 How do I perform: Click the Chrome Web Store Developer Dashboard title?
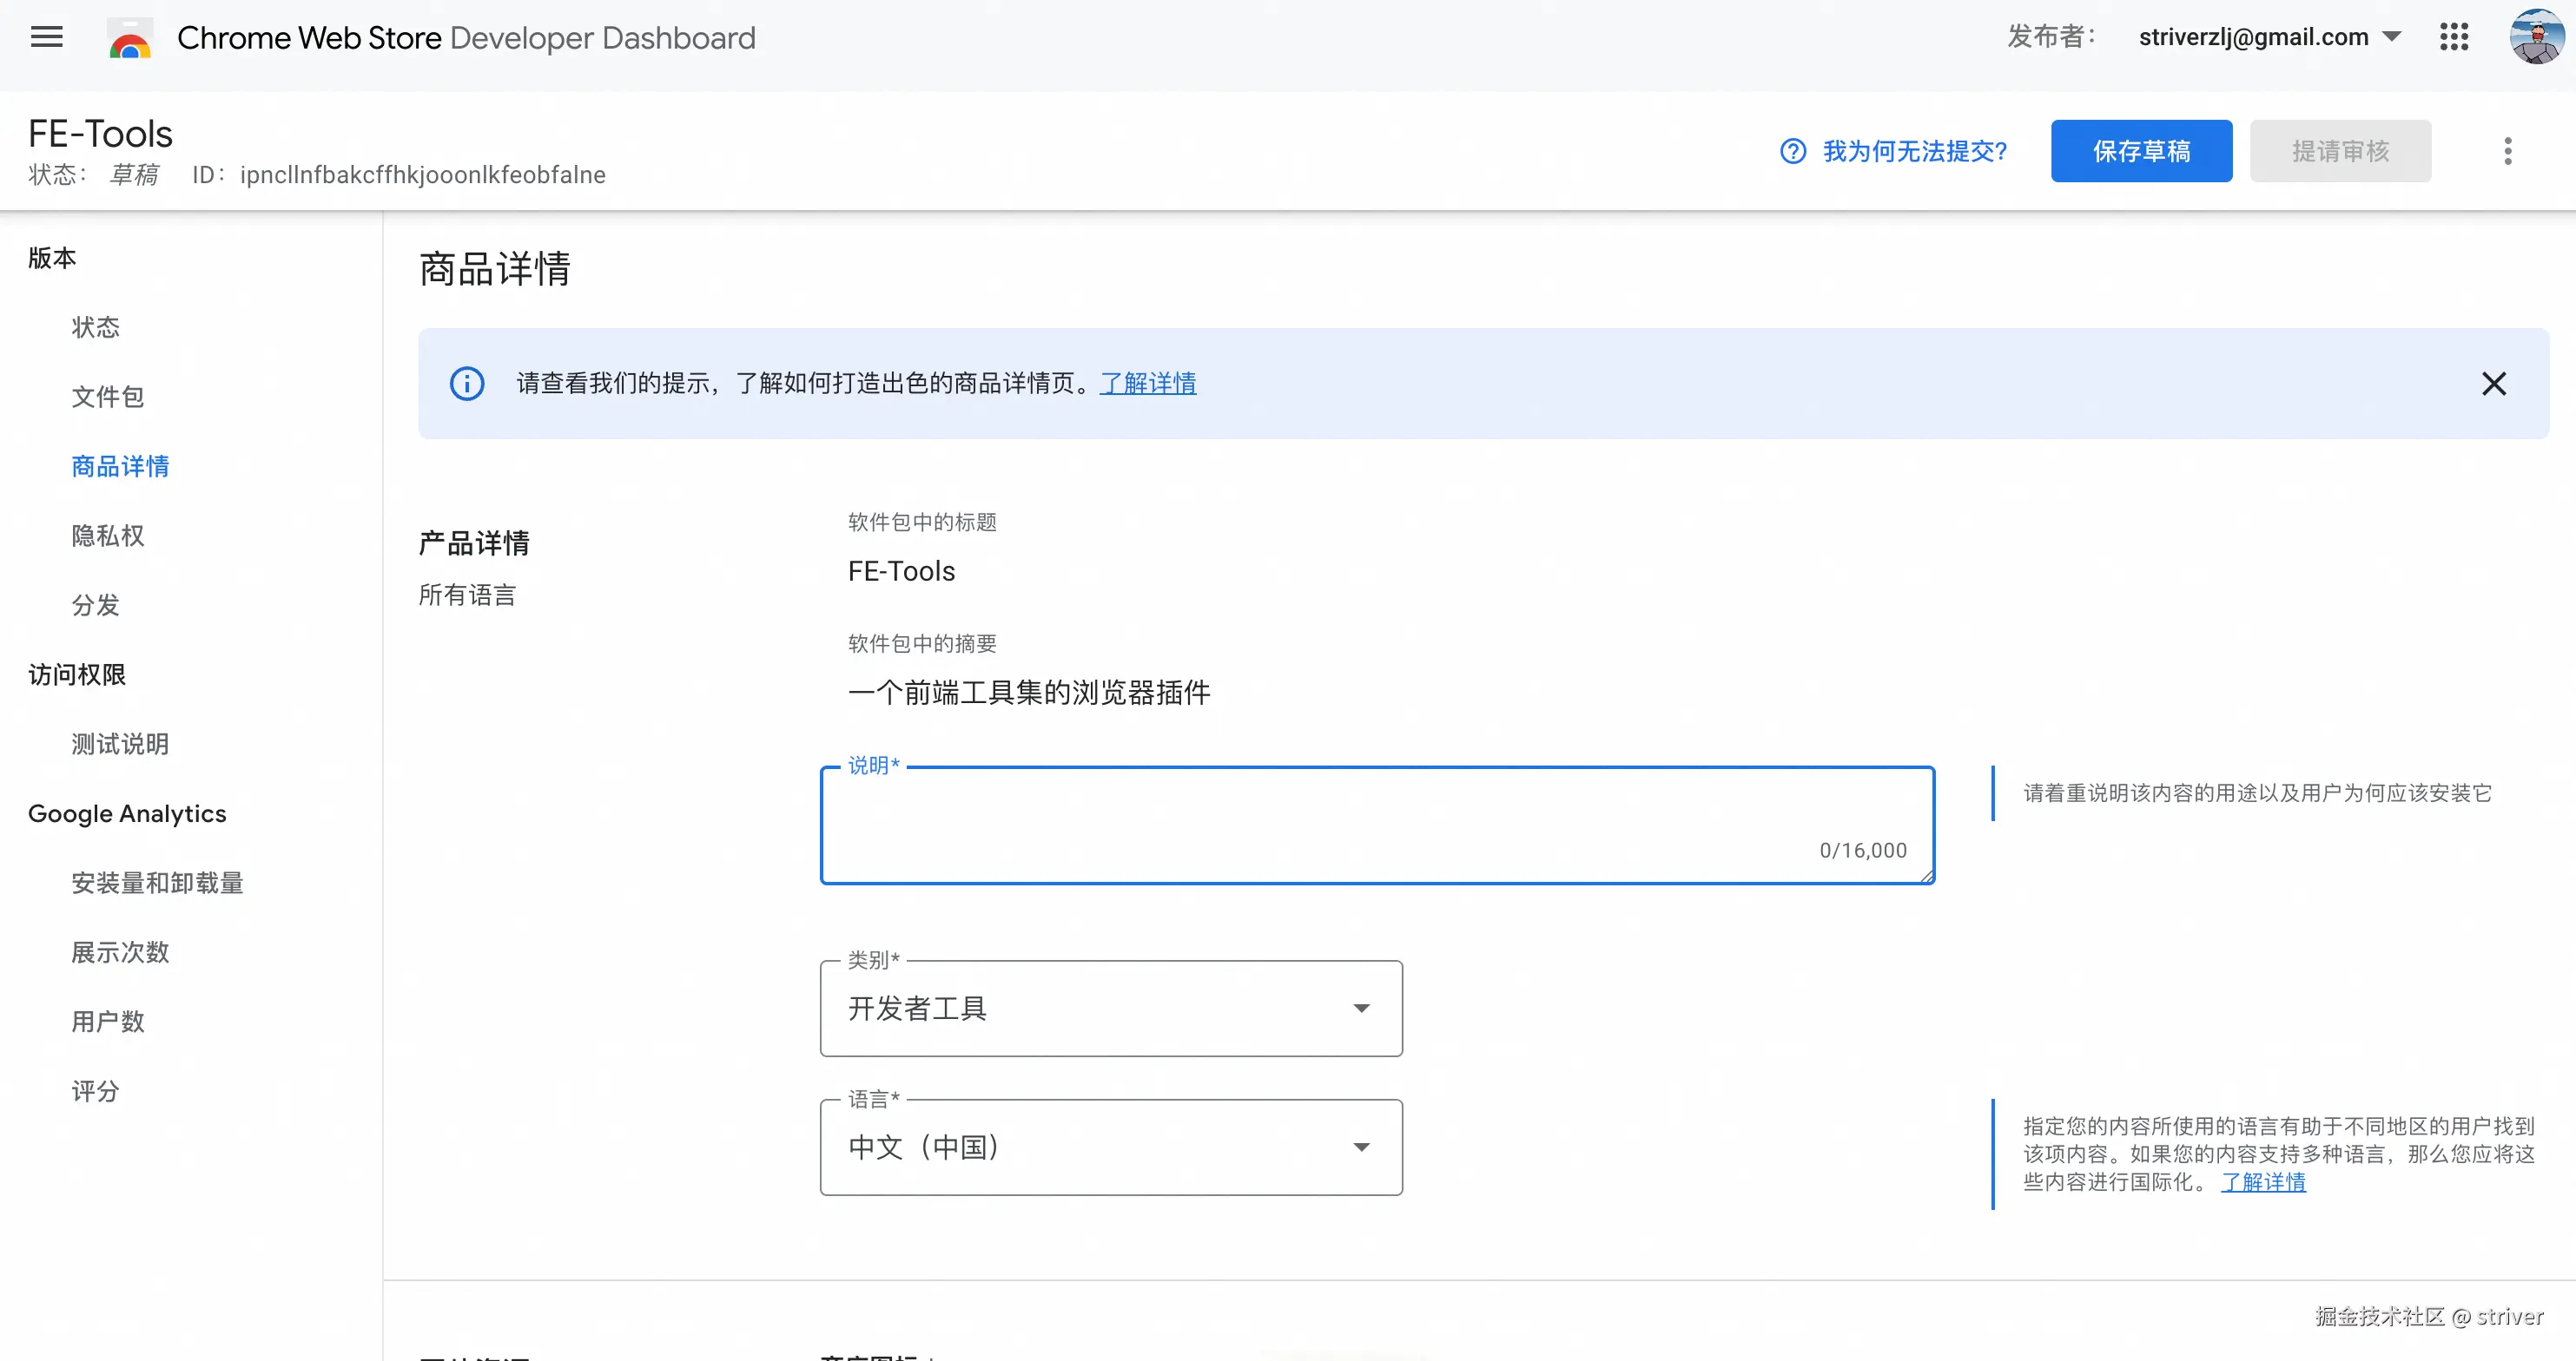coord(466,38)
